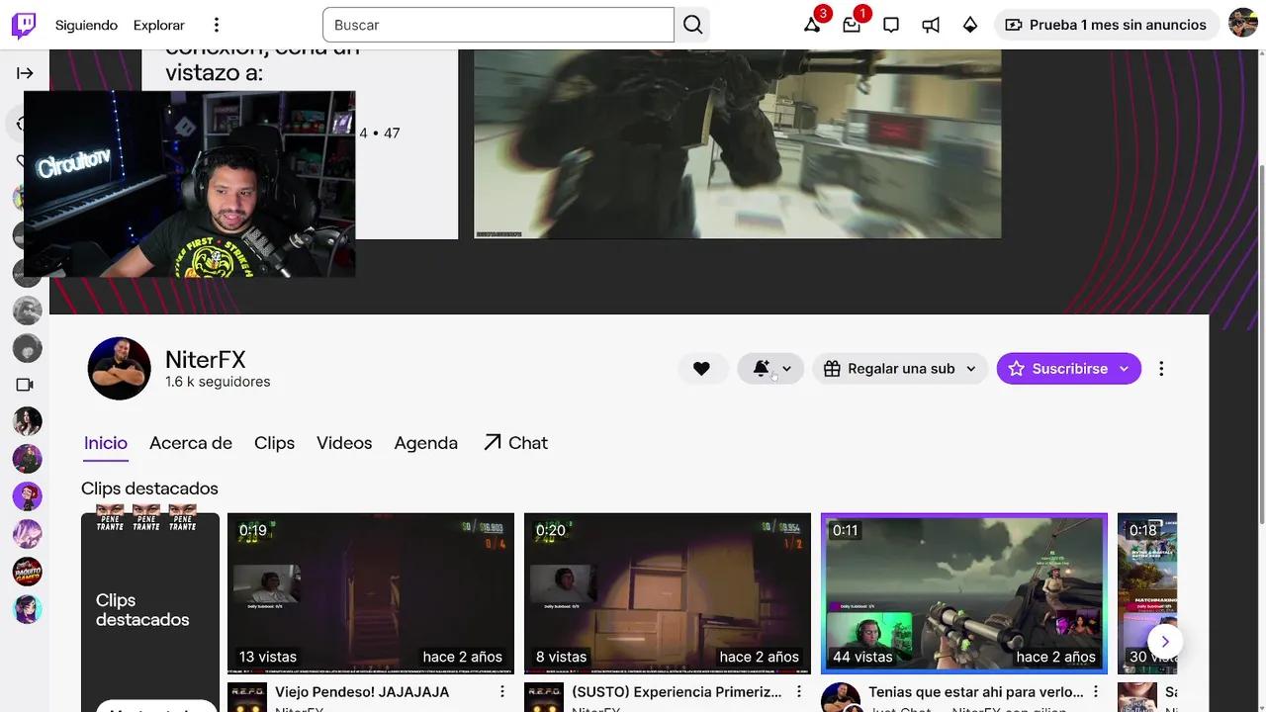Click the main stream video player

point(738,143)
